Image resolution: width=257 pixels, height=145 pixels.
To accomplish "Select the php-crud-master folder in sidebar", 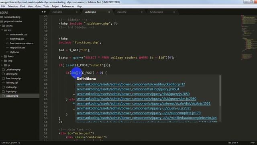I will pyautogui.click(x=13, y=21).
